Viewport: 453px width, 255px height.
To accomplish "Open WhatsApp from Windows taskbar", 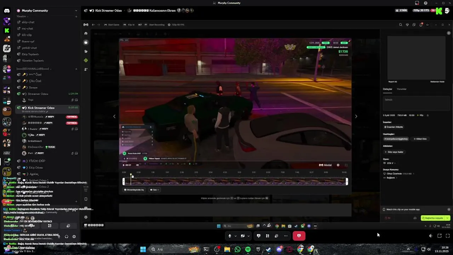I will [x=237, y=249].
